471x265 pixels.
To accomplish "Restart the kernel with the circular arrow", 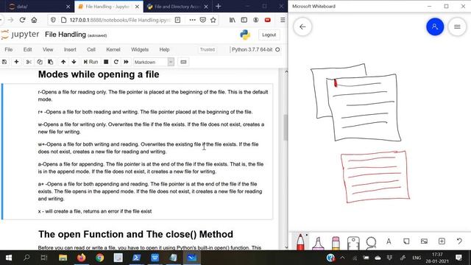I will pos(116,62).
